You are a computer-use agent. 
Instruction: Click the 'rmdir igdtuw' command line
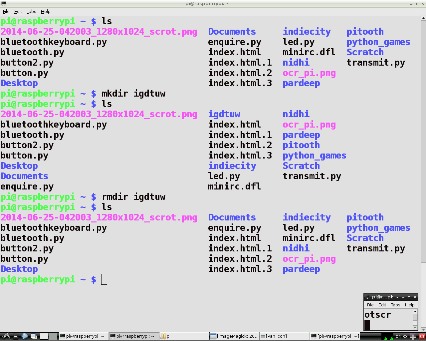(x=133, y=197)
